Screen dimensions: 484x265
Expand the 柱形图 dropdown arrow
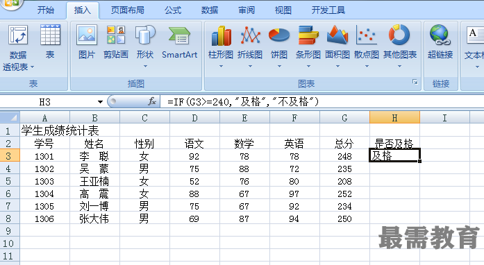pos(221,66)
